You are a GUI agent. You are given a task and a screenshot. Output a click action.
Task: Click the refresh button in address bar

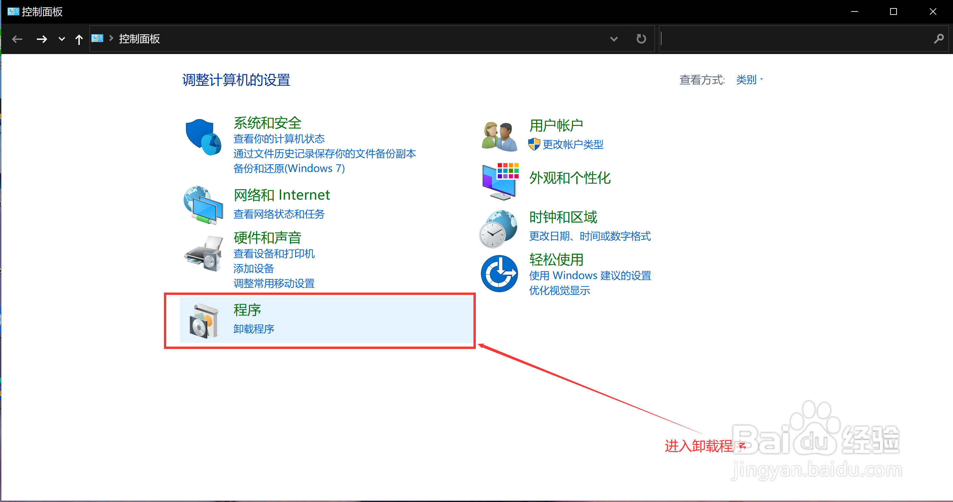pyautogui.click(x=641, y=39)
